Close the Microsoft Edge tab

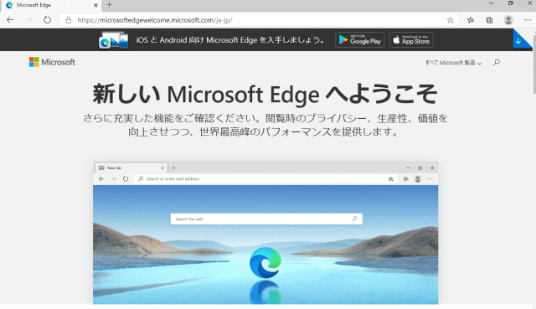point(95,5)
